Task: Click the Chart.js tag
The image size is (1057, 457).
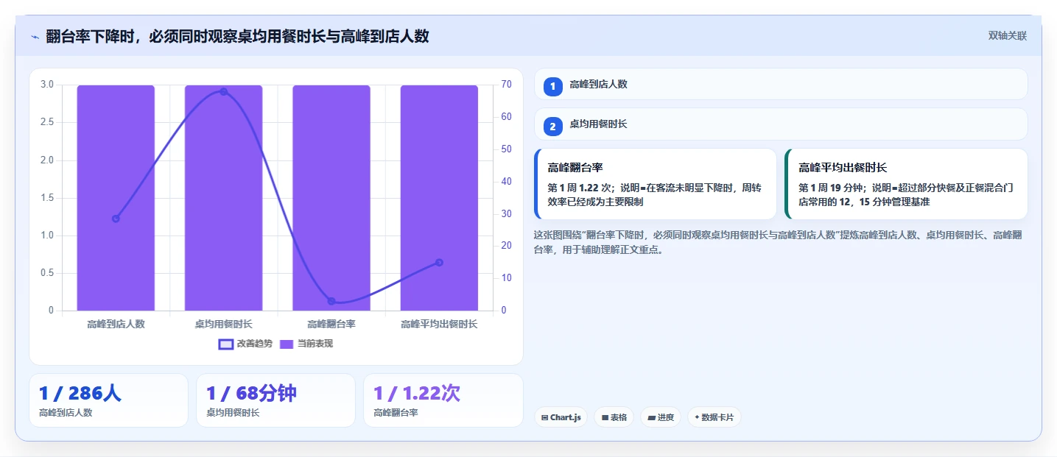Action: click(561, 417)
